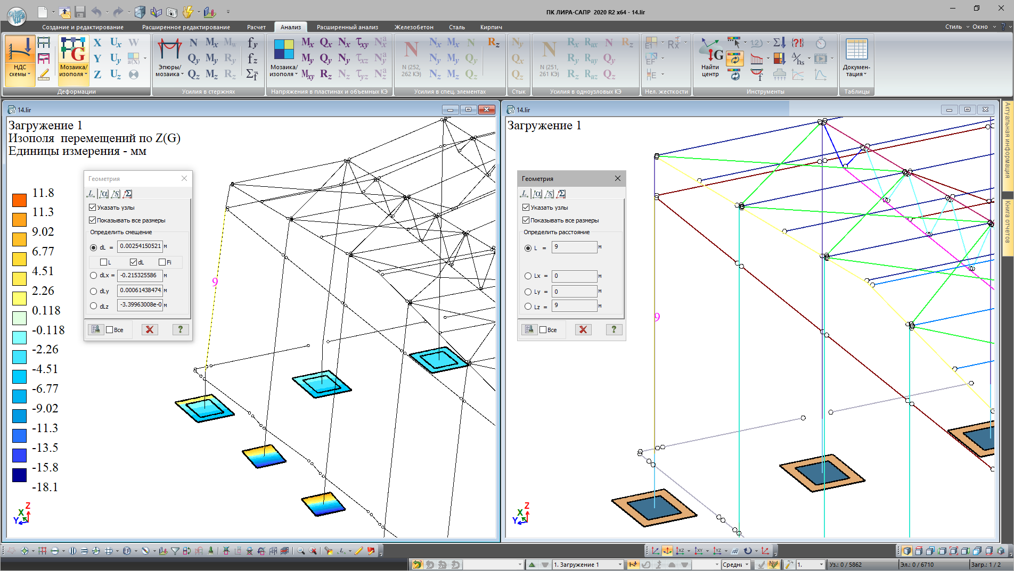Click the Save icon in quick access toolbar
Screen dimensions: 1014x571
coord(80,12)
